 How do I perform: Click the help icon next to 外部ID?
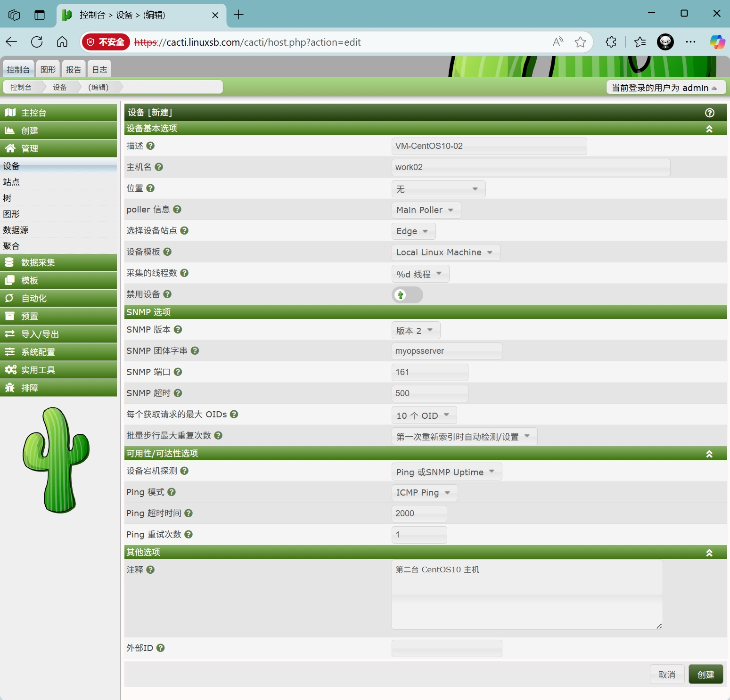[160, 648]
